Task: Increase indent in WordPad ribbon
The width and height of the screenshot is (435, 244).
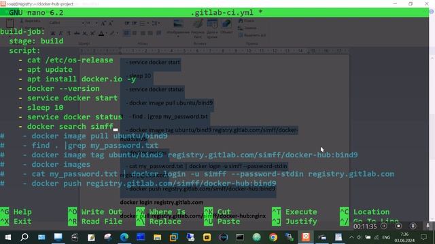Action: point(135,23)
